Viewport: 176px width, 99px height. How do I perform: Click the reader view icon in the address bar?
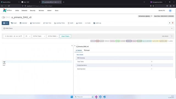point(151,6)
